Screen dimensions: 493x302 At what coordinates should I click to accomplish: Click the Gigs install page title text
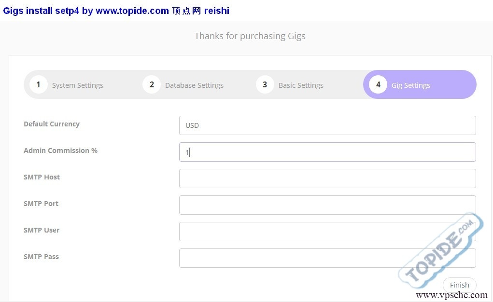[116, 11]
